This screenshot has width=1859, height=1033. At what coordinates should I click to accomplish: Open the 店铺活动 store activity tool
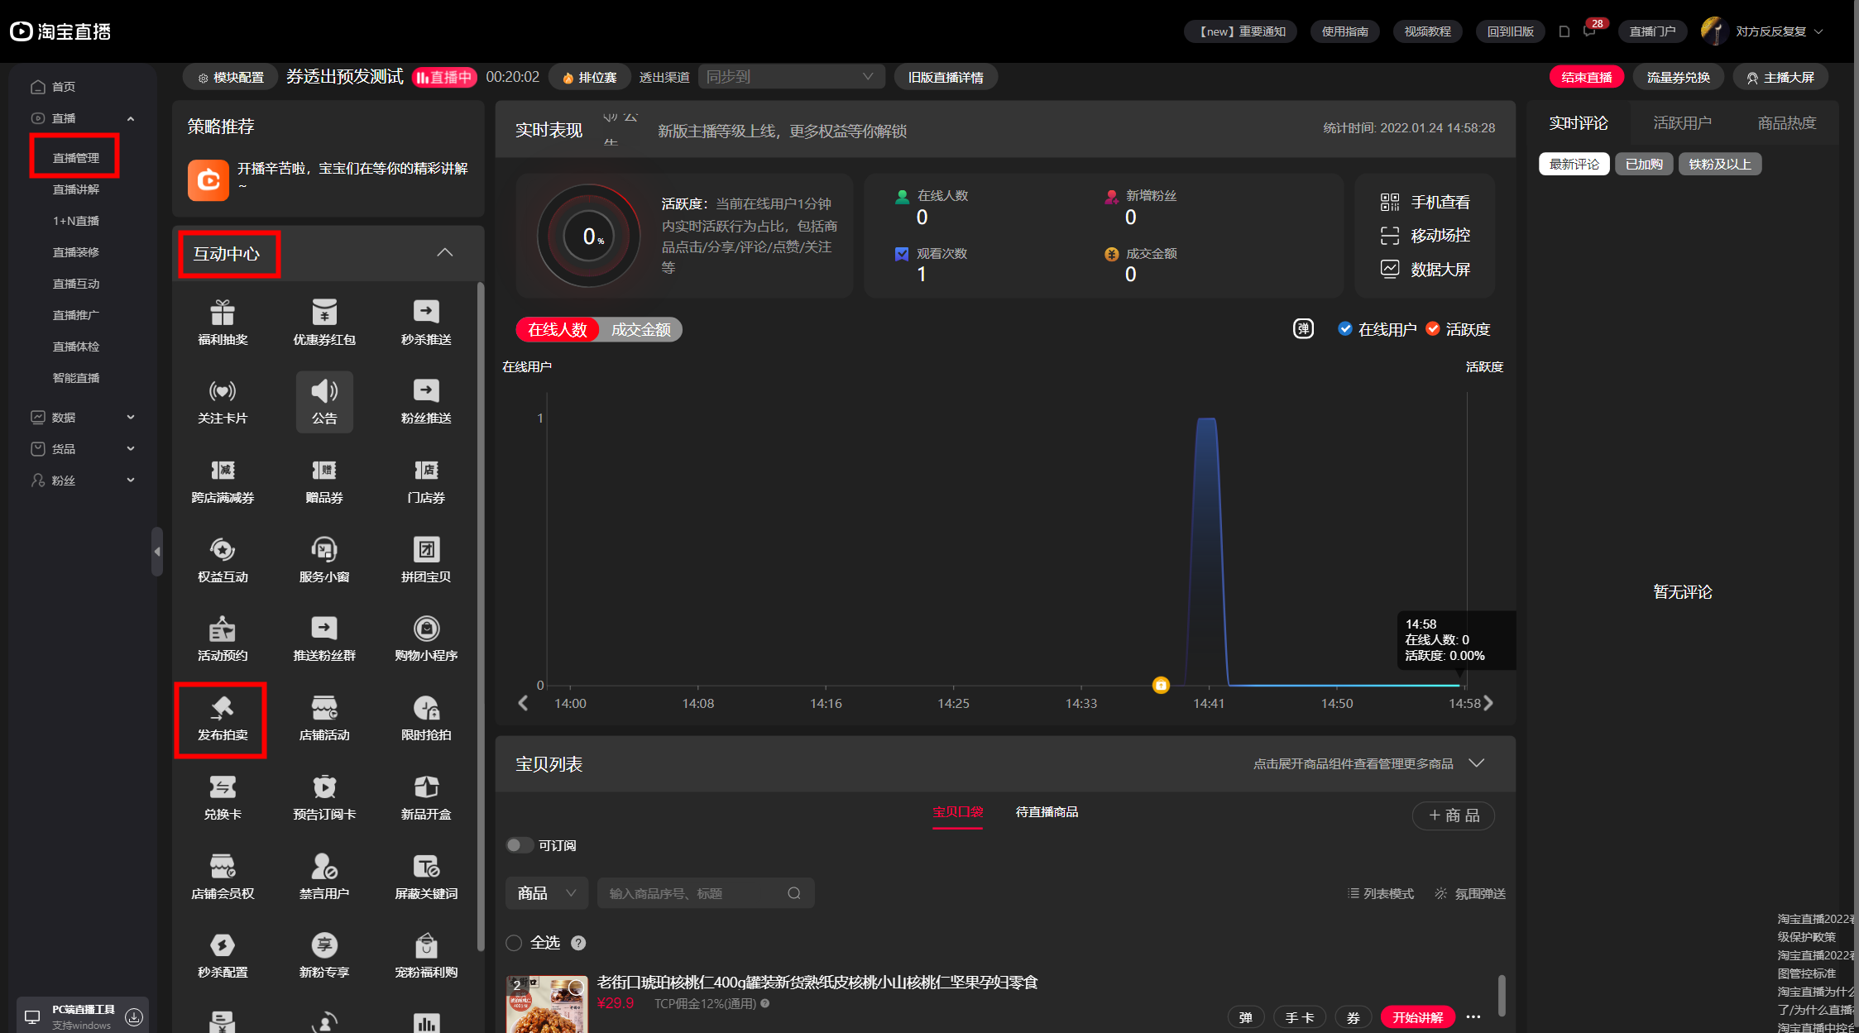324,718
